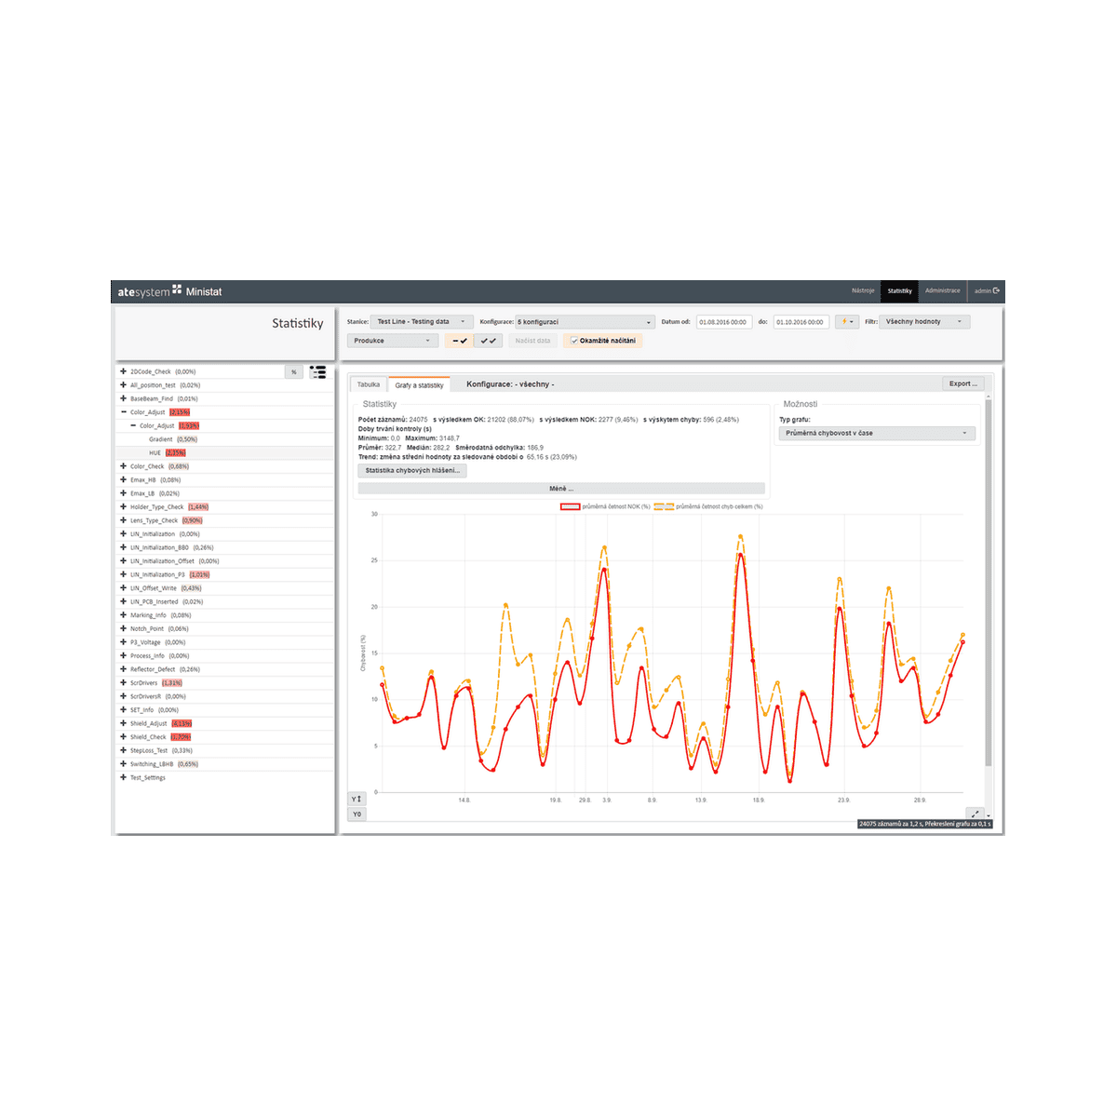Select the Gradient tree item

[161, 439]
